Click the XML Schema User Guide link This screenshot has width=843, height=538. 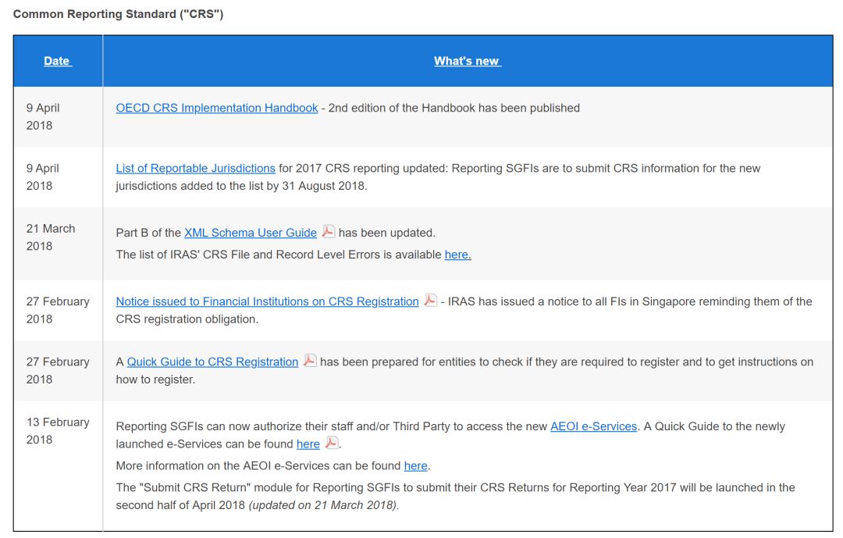[x=251, y=233]
